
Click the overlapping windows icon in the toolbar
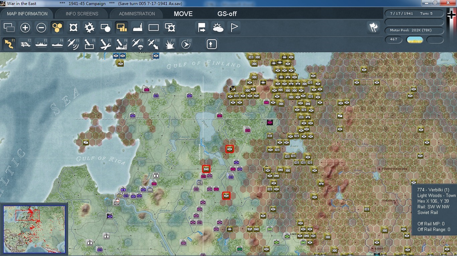[9, 27]
